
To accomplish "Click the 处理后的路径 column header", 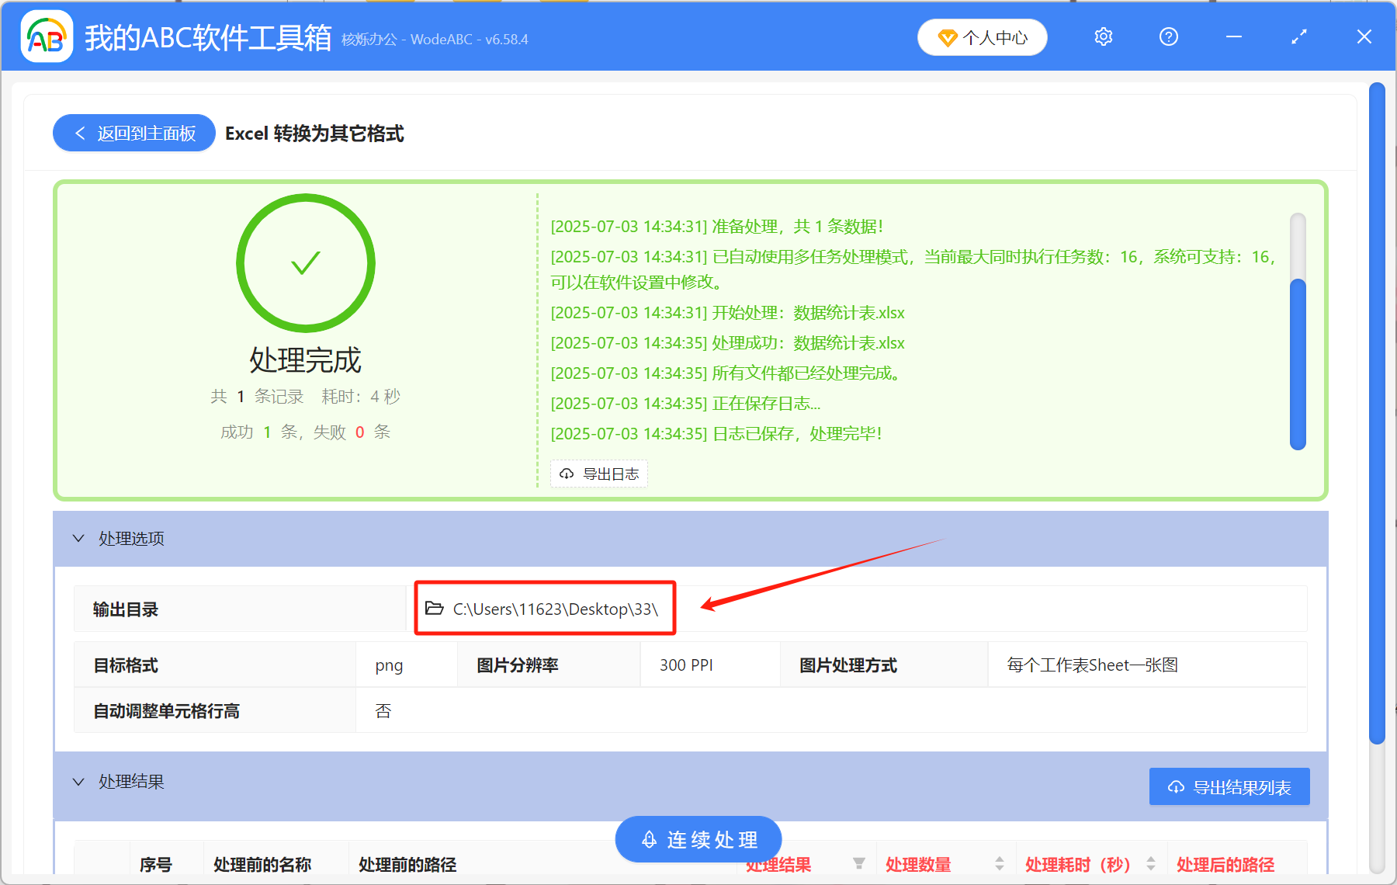I will [1226, 863].
